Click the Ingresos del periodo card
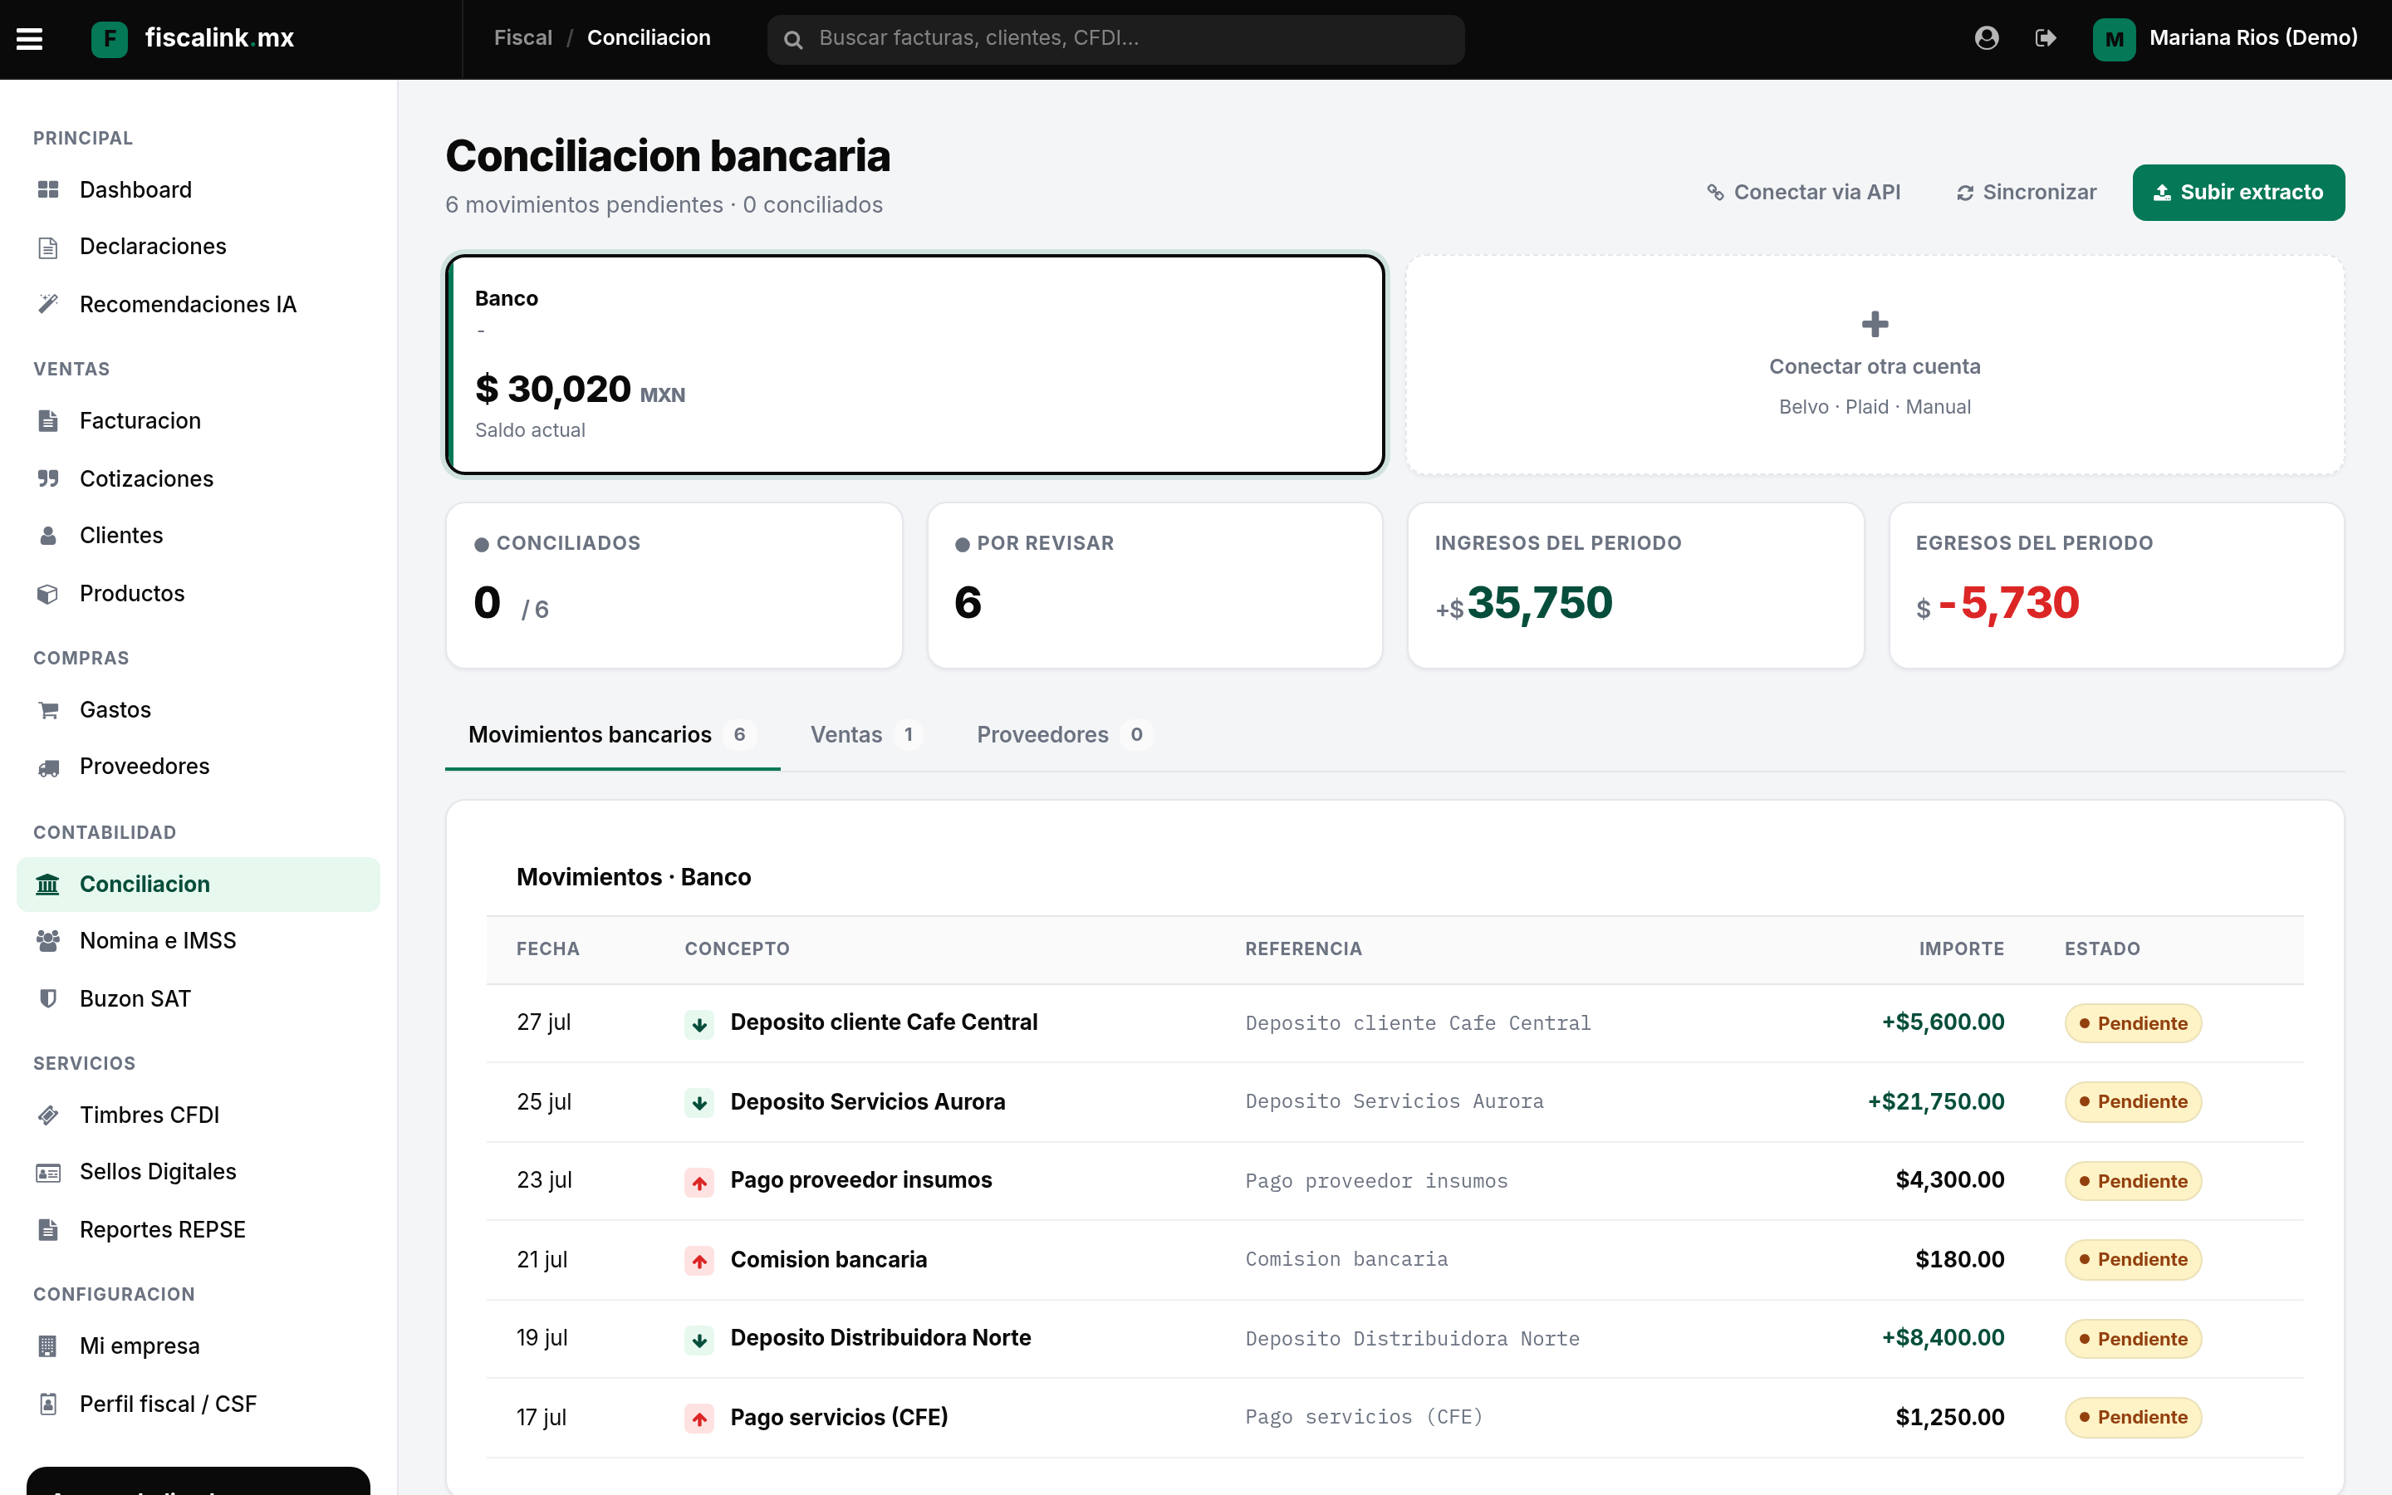 (x=1635, y=586)
